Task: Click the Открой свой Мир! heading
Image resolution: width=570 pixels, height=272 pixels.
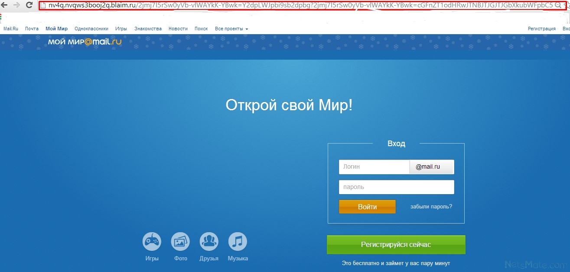Action: click(289, 106)
